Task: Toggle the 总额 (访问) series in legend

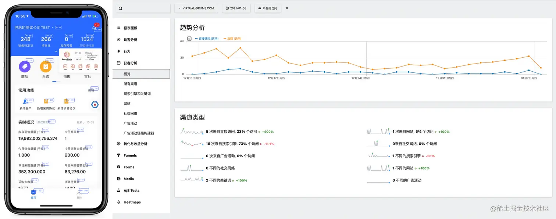Action: click(232, 39)
